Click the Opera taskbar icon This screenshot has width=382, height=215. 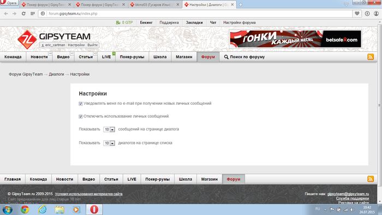tap(94, 210)
